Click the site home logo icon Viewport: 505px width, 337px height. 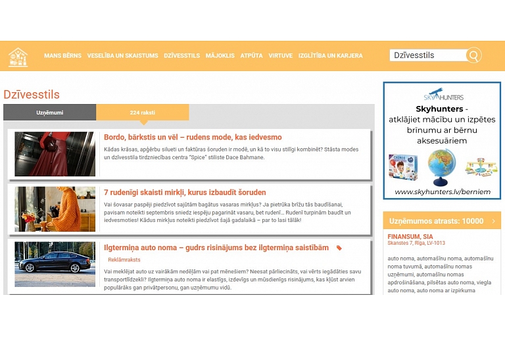(x=18, y=57)
